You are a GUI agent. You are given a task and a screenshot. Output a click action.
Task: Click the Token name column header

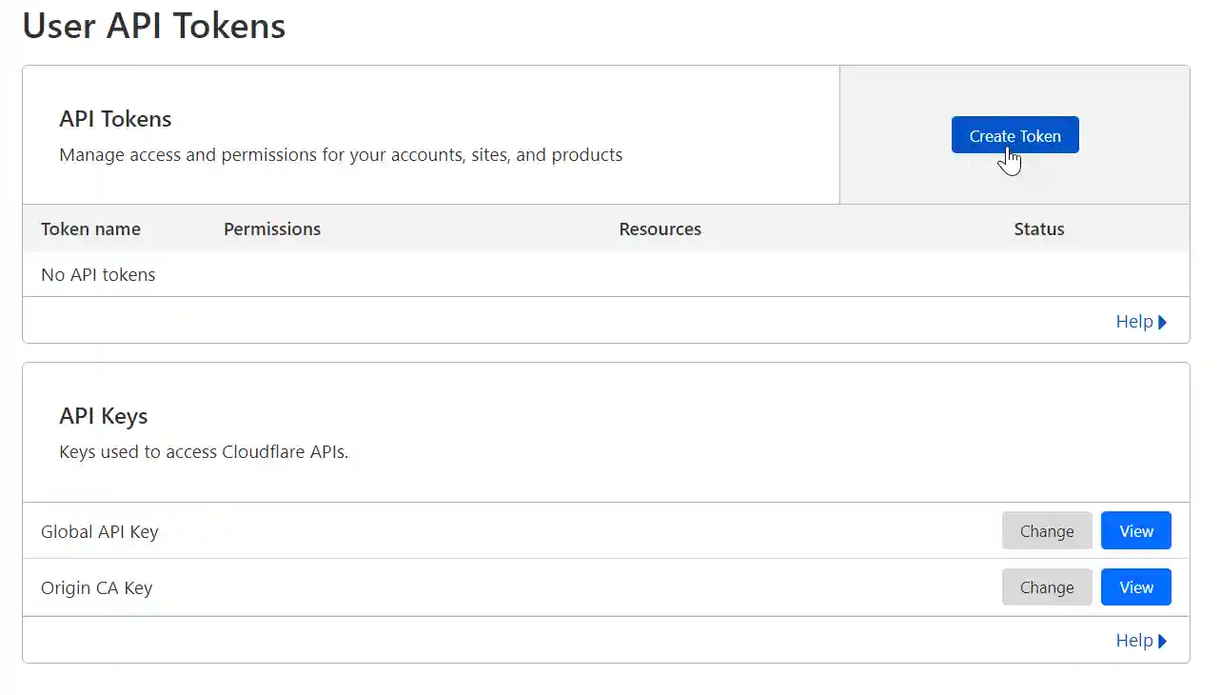click(x=90, y=228)
